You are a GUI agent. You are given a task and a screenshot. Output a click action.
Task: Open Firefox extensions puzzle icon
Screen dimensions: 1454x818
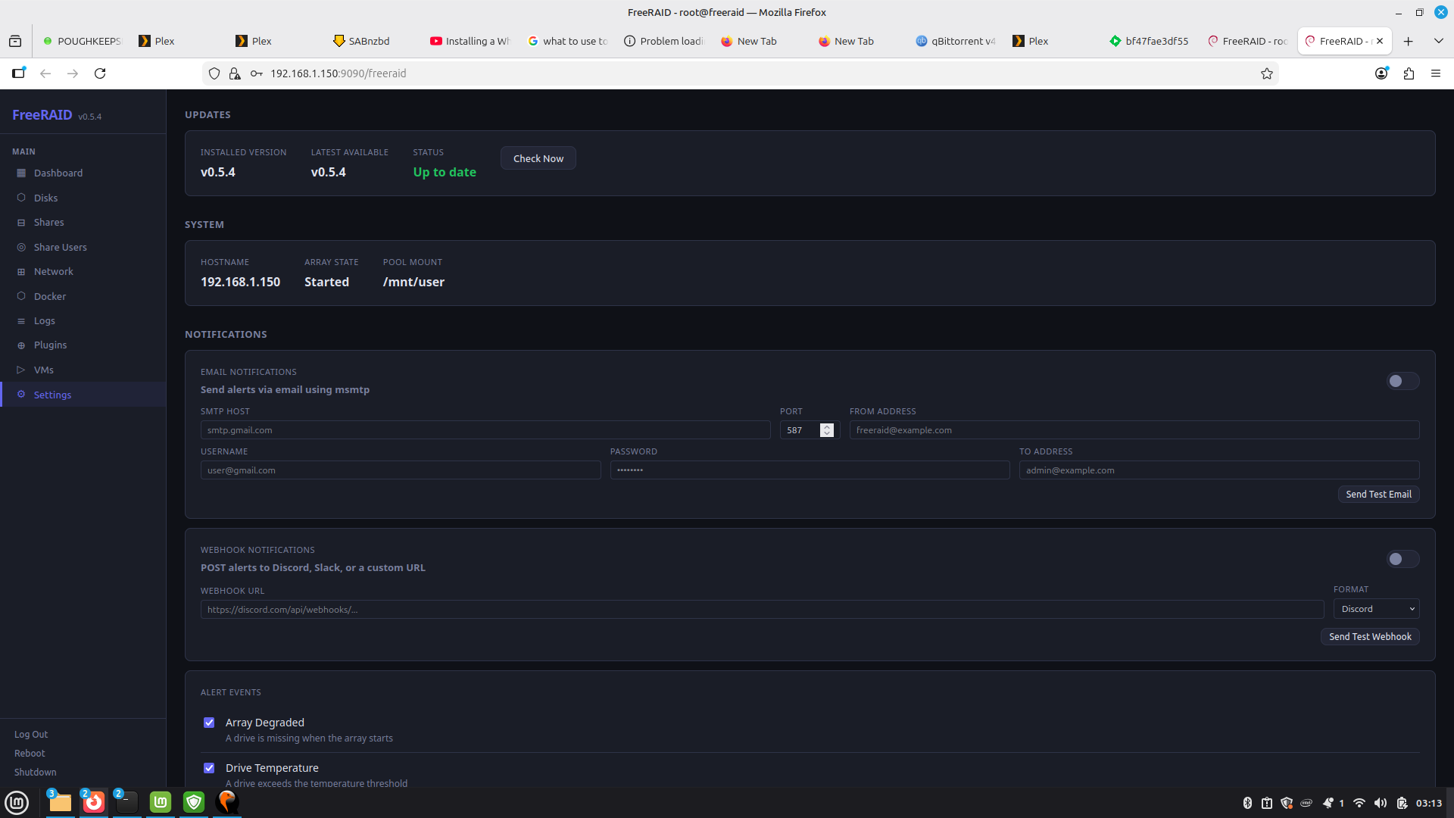(x=1409, y=73)
